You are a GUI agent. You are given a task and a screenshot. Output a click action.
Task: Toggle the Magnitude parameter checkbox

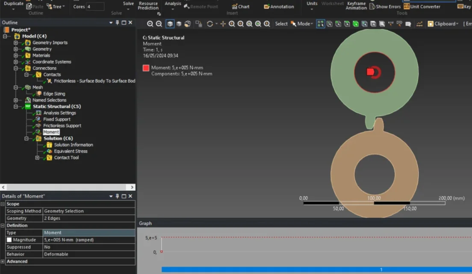click(9, 240)
